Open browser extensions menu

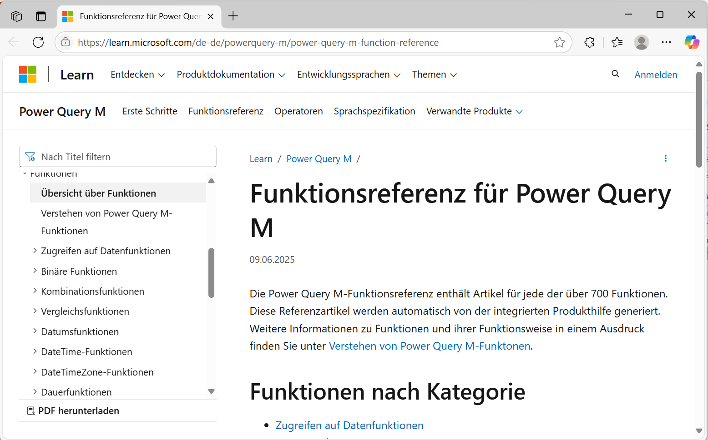point(589,42)
